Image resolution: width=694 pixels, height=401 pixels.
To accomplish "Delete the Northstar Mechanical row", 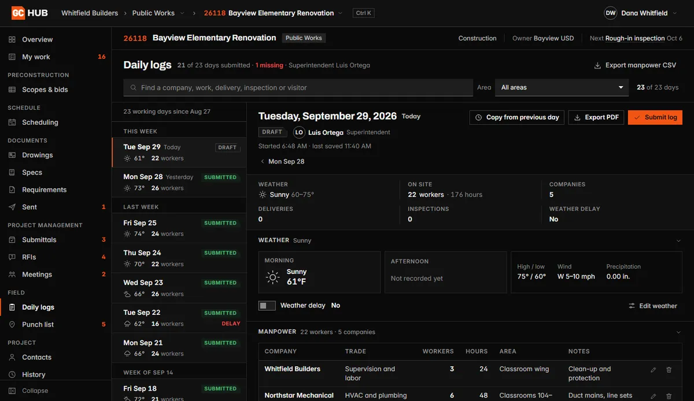I will click(x=669, y=396).
